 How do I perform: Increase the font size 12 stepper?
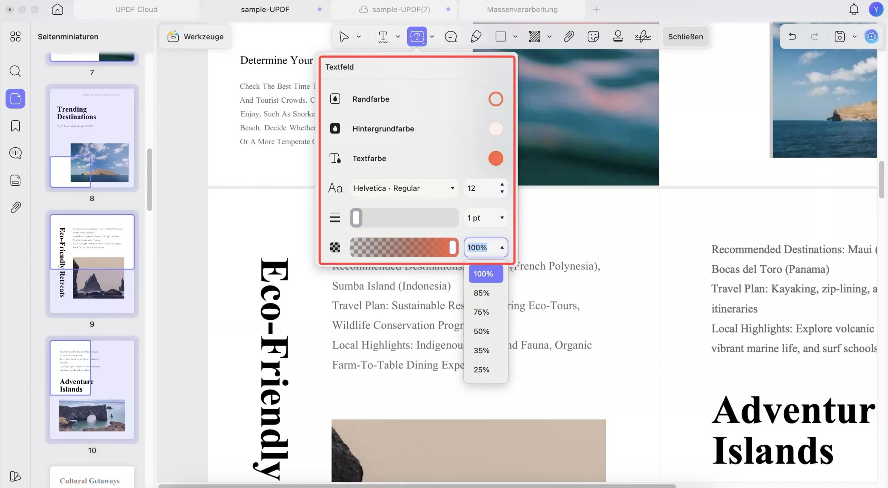(502, 184)
